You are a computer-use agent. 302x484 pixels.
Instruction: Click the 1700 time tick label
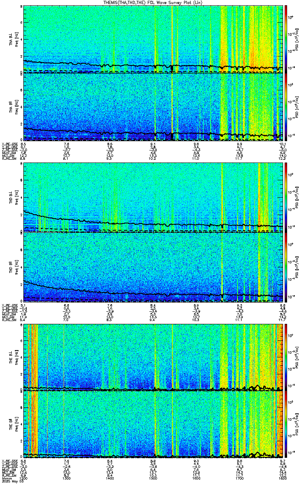[x=240, y=478]
